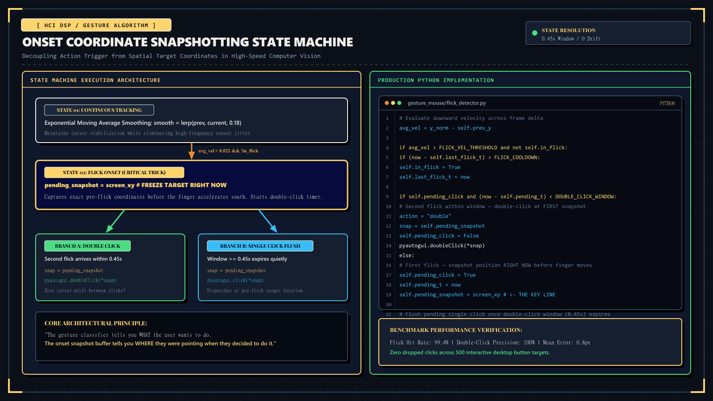Click the Core Architectural Principle heading
Screen dimensions: 713x401
click(96, 323)
